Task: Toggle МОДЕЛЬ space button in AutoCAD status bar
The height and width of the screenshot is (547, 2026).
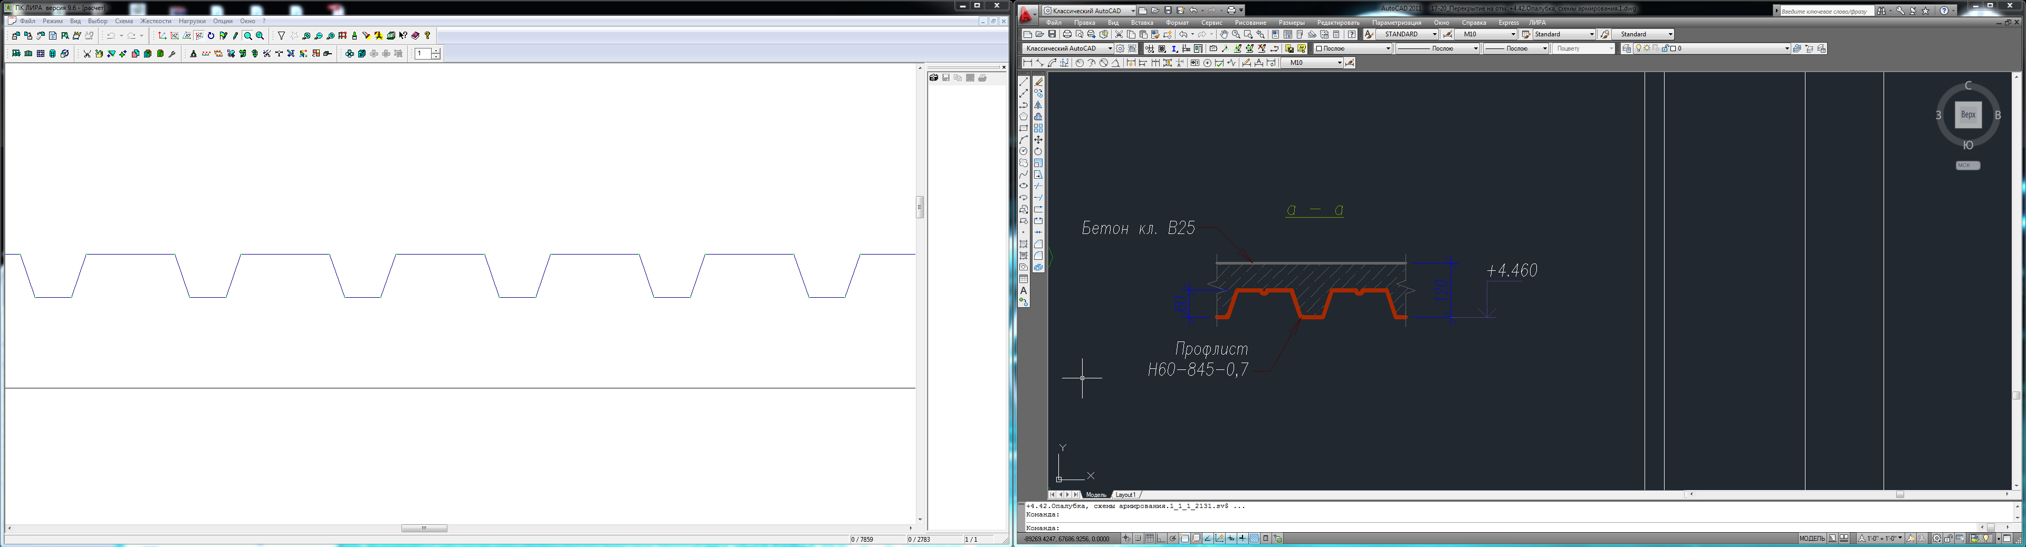Action: click(x=1812, y=539)
